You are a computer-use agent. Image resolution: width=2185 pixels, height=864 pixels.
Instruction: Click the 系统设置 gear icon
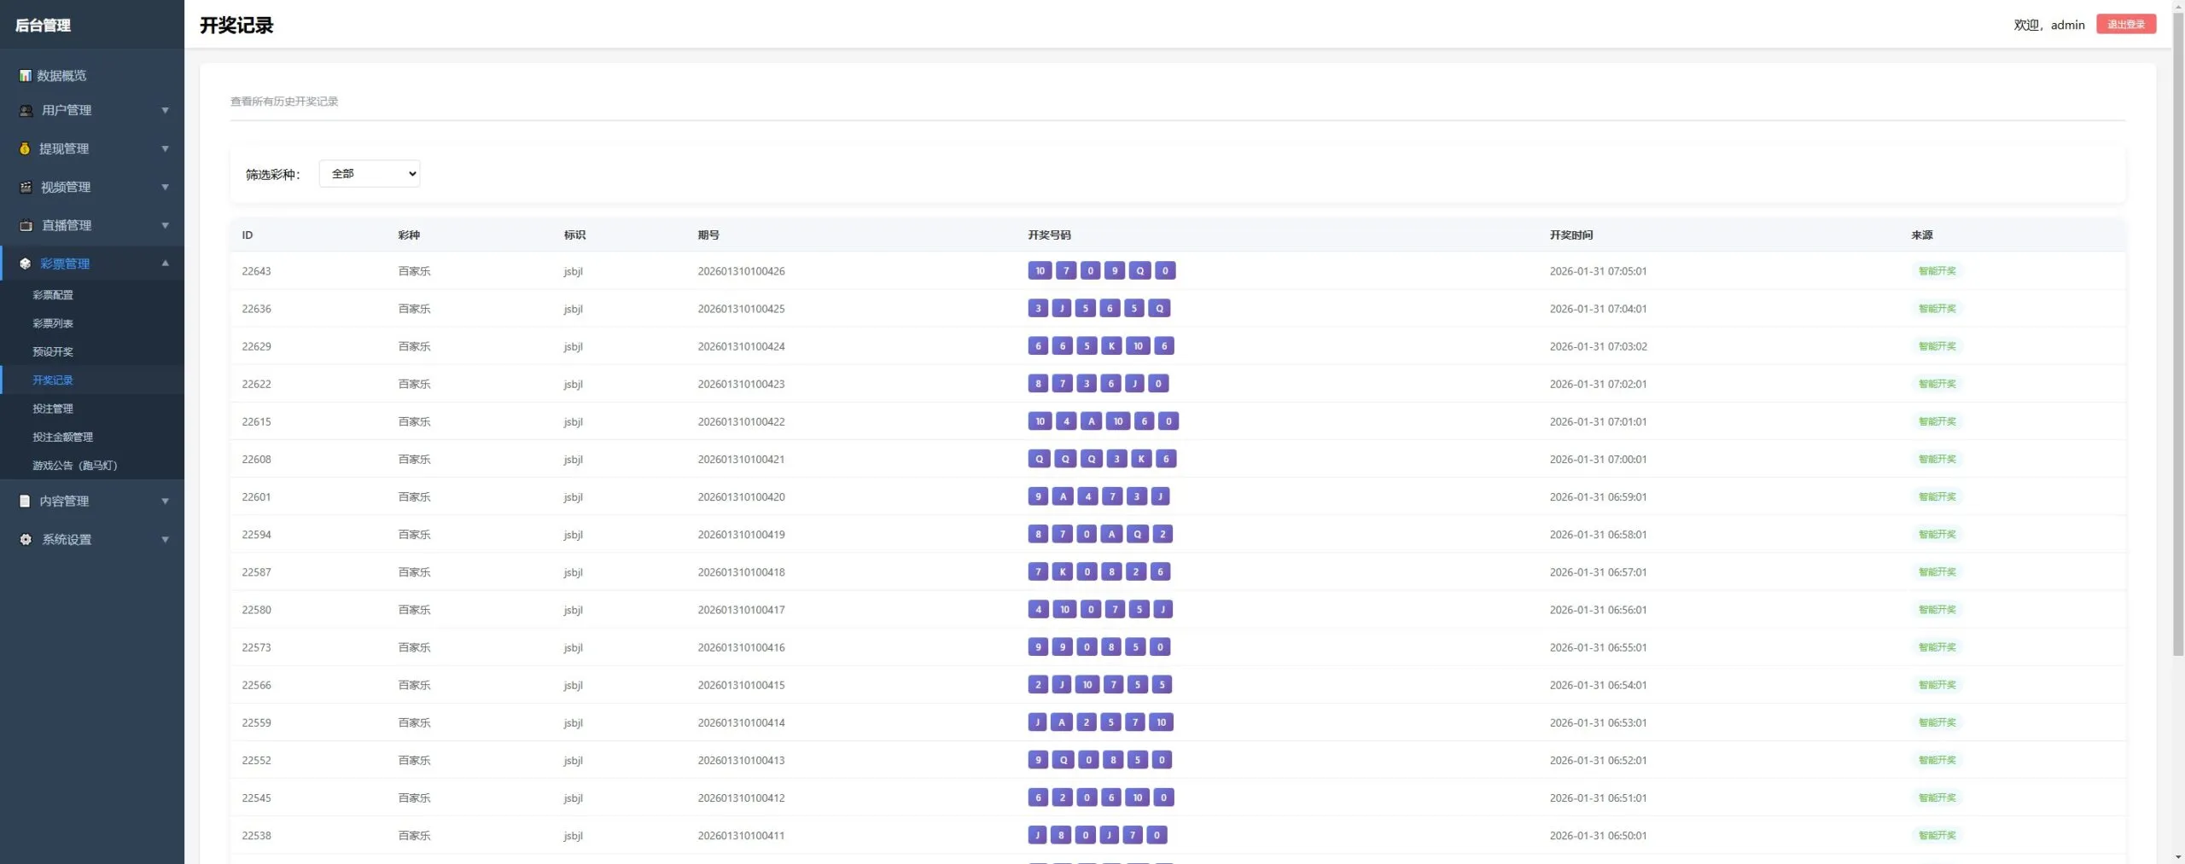[x=26, y=540]
